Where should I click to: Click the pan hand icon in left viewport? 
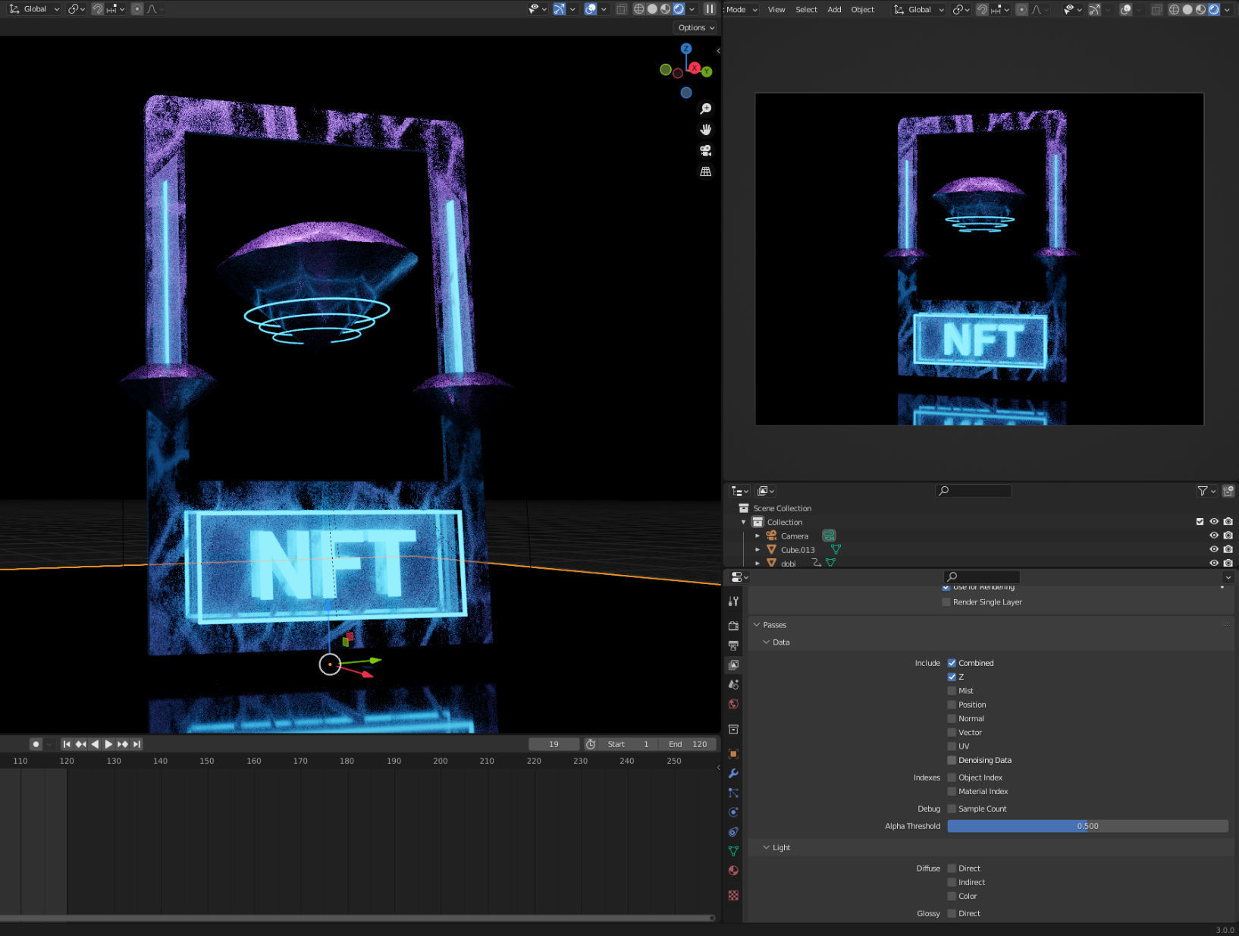tap(705, 130)
